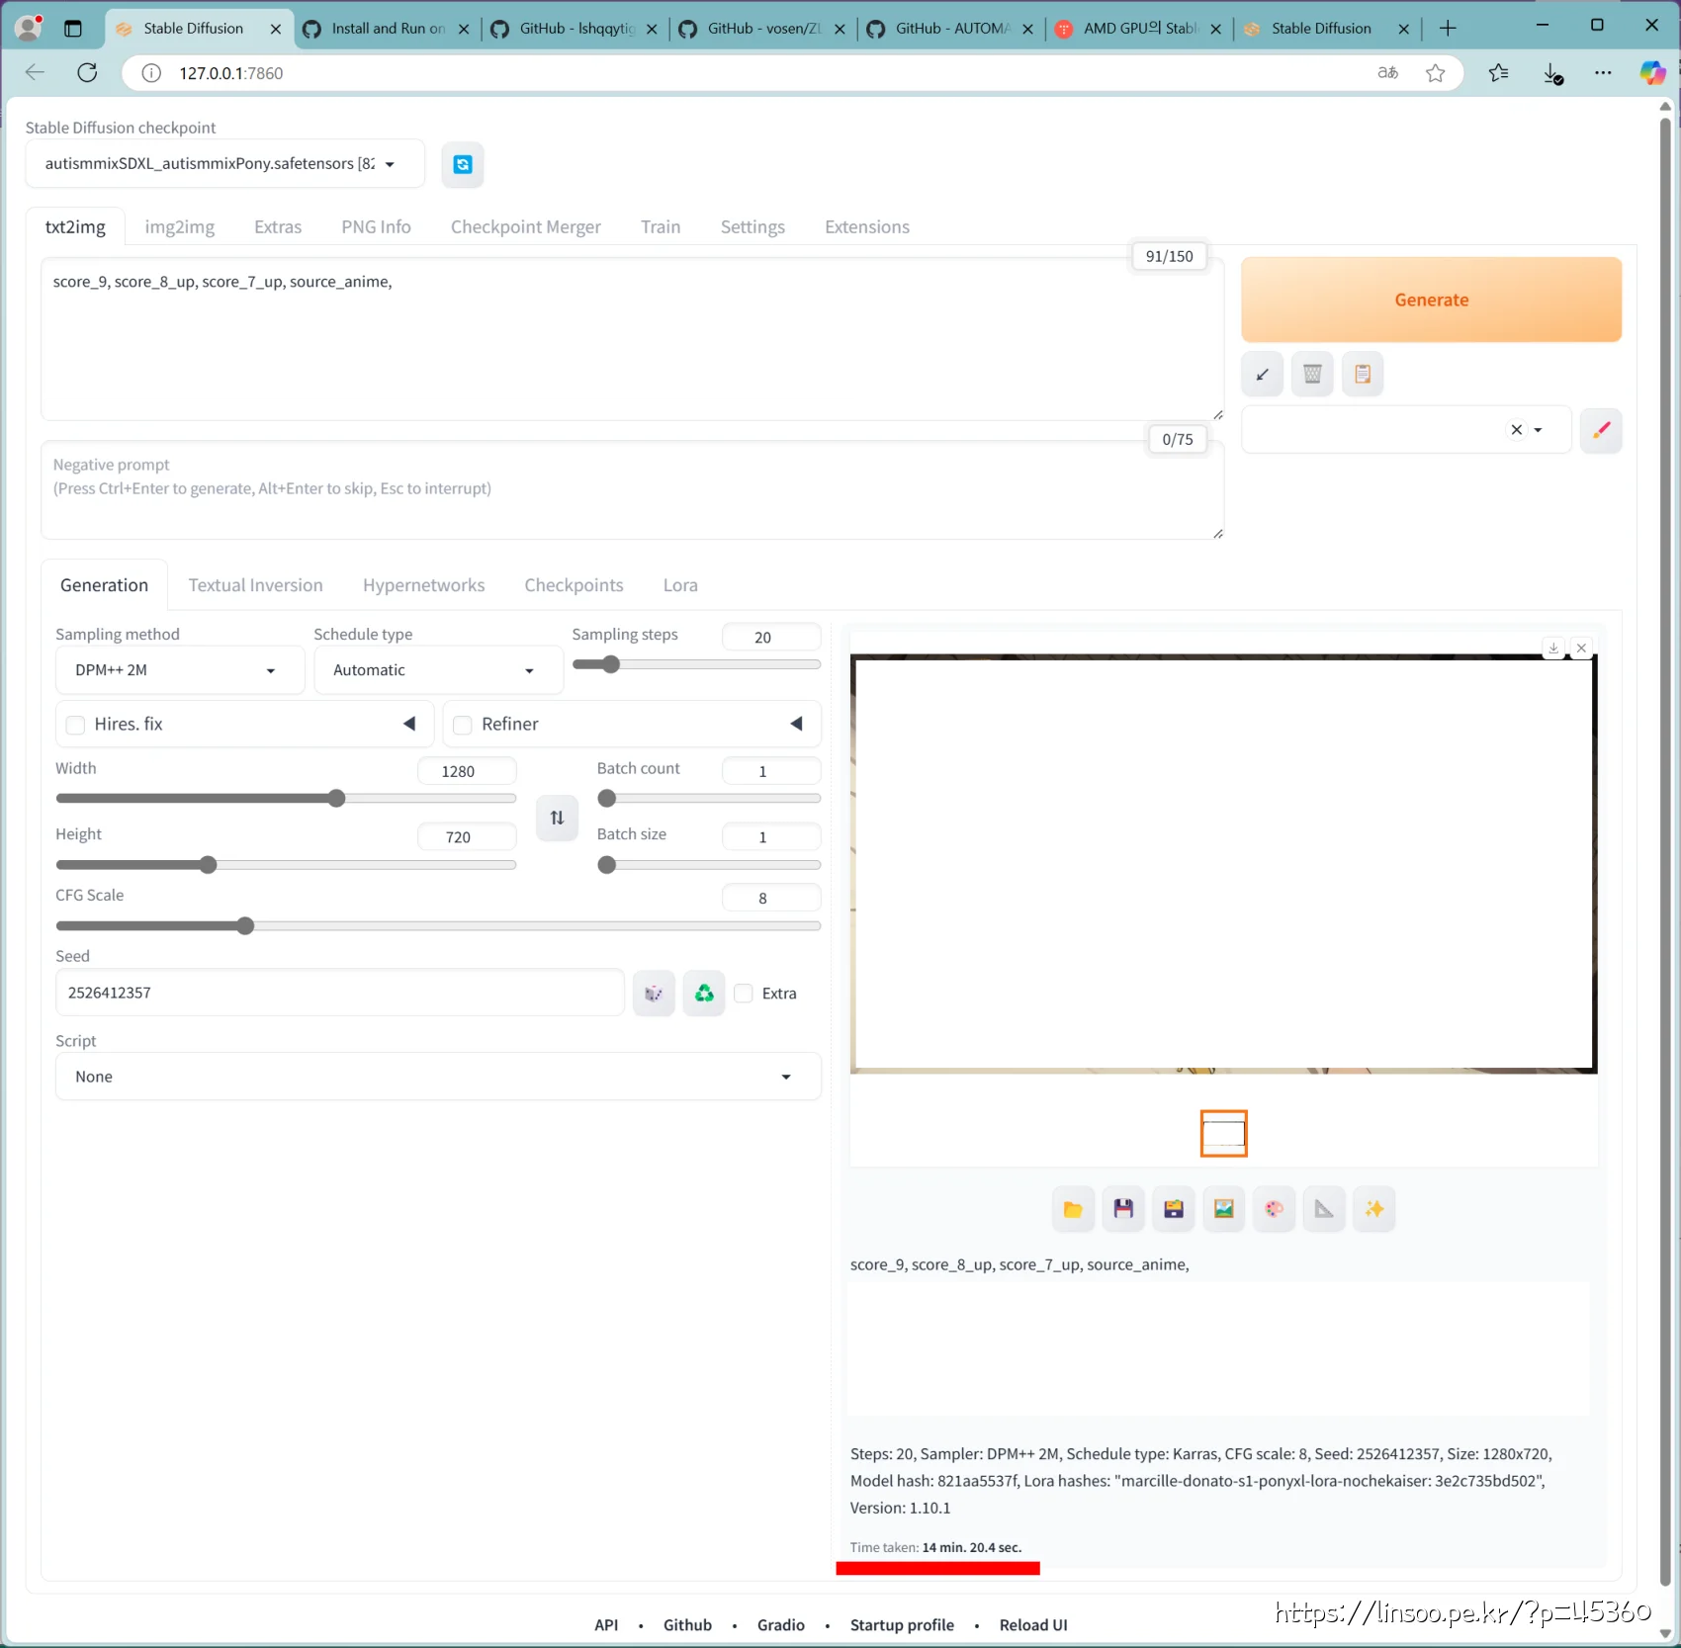The width and height of the screenshot is (1681, 1648).
Task: Open Copilot sidebar icon
Action: coord(1652,72)
